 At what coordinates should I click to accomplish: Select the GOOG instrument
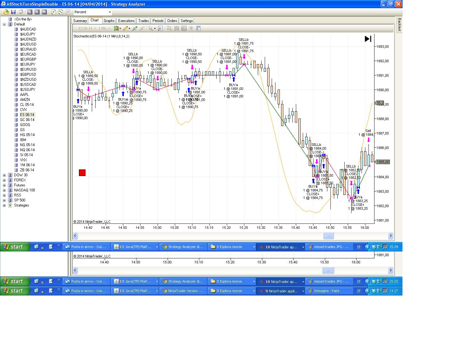pos(25,125)
